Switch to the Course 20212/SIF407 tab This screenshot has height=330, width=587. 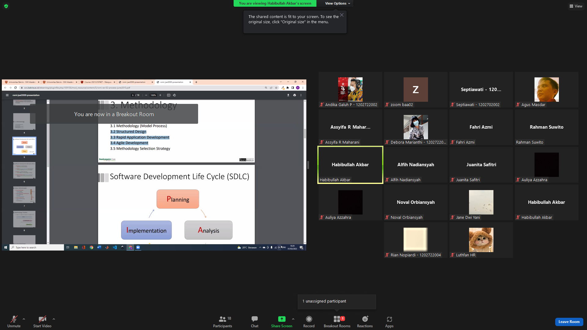pyautogui.click(x=98, y=82)
